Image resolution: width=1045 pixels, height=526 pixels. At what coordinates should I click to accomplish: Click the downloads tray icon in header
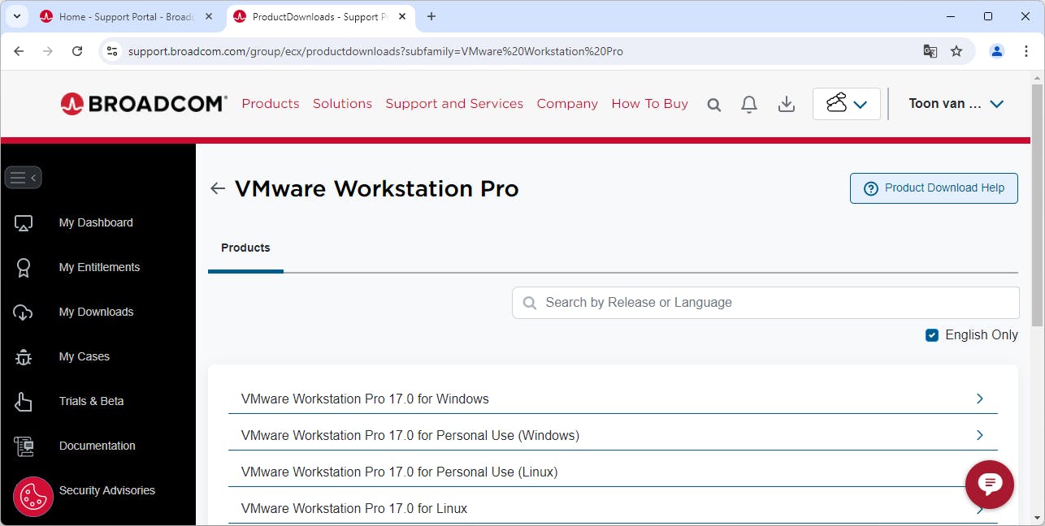pos(786,104)
